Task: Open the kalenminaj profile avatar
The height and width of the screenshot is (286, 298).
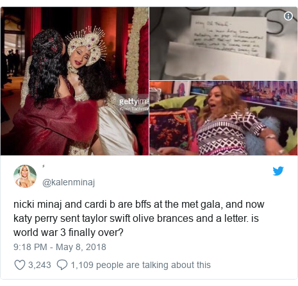Action: [25, 176]
